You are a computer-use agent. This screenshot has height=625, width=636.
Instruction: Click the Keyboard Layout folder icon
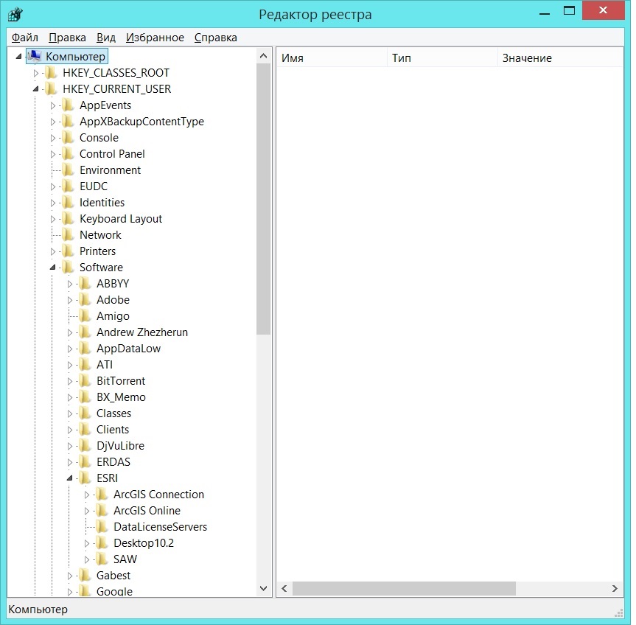(68, 219)
